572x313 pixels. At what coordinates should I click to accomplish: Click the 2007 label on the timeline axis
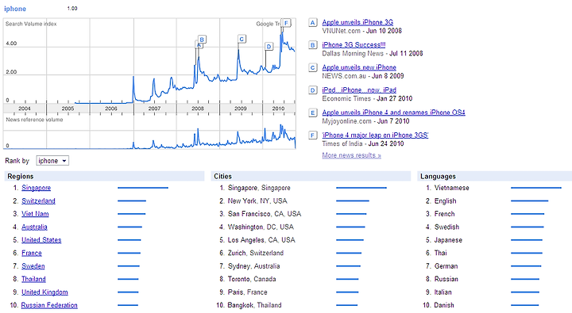(154, 109)
